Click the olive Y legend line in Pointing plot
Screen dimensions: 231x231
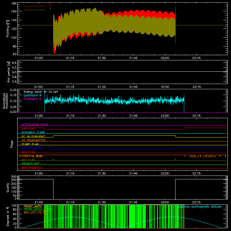tap(34, 10)
